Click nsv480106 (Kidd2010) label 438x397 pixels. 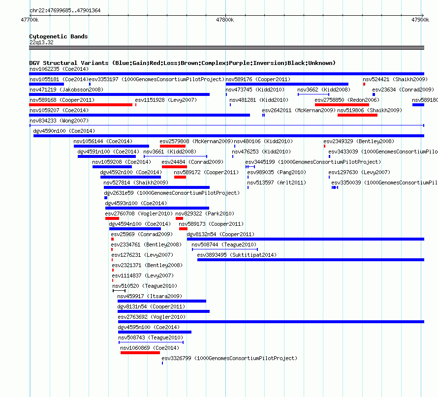pos(263,141)
